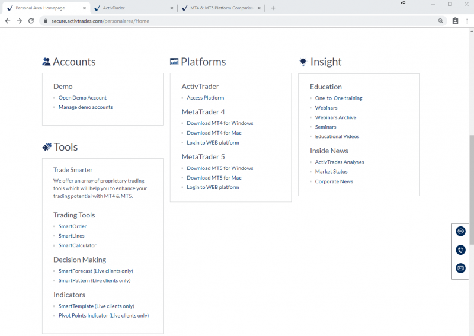Open Market Status link
This screenshot has height=336, width=474.
click(331, 171)
